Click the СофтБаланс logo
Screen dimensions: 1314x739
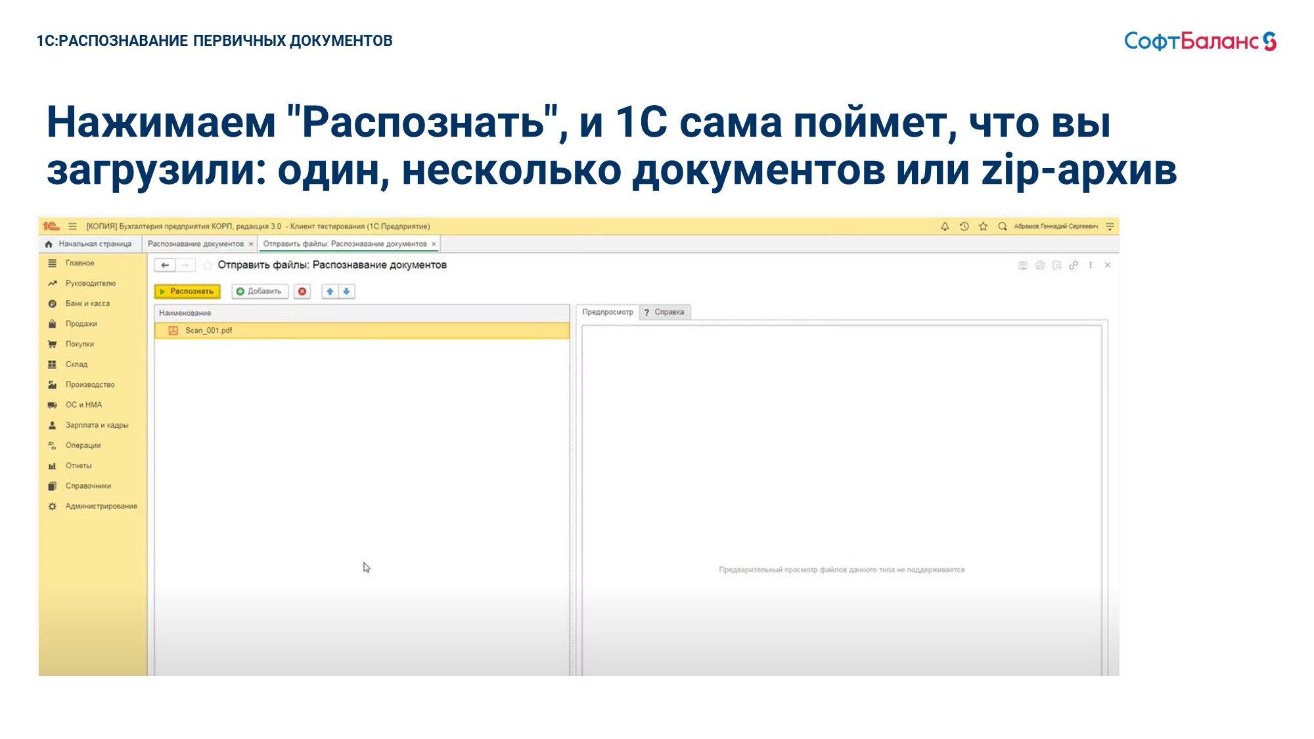pyautogui.click(x=1200, y=41)
